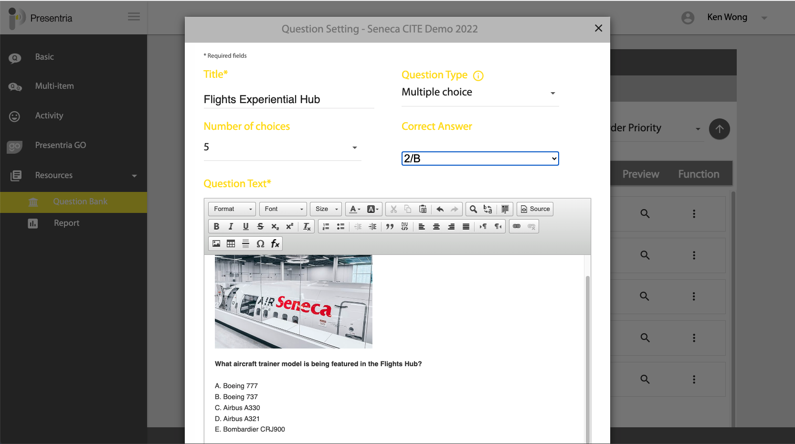The height and width of the screenshot is (444, 795).
Task: Remove text formatting with the Tx icon
Action: pyautogui.click(x=307, y=226)
